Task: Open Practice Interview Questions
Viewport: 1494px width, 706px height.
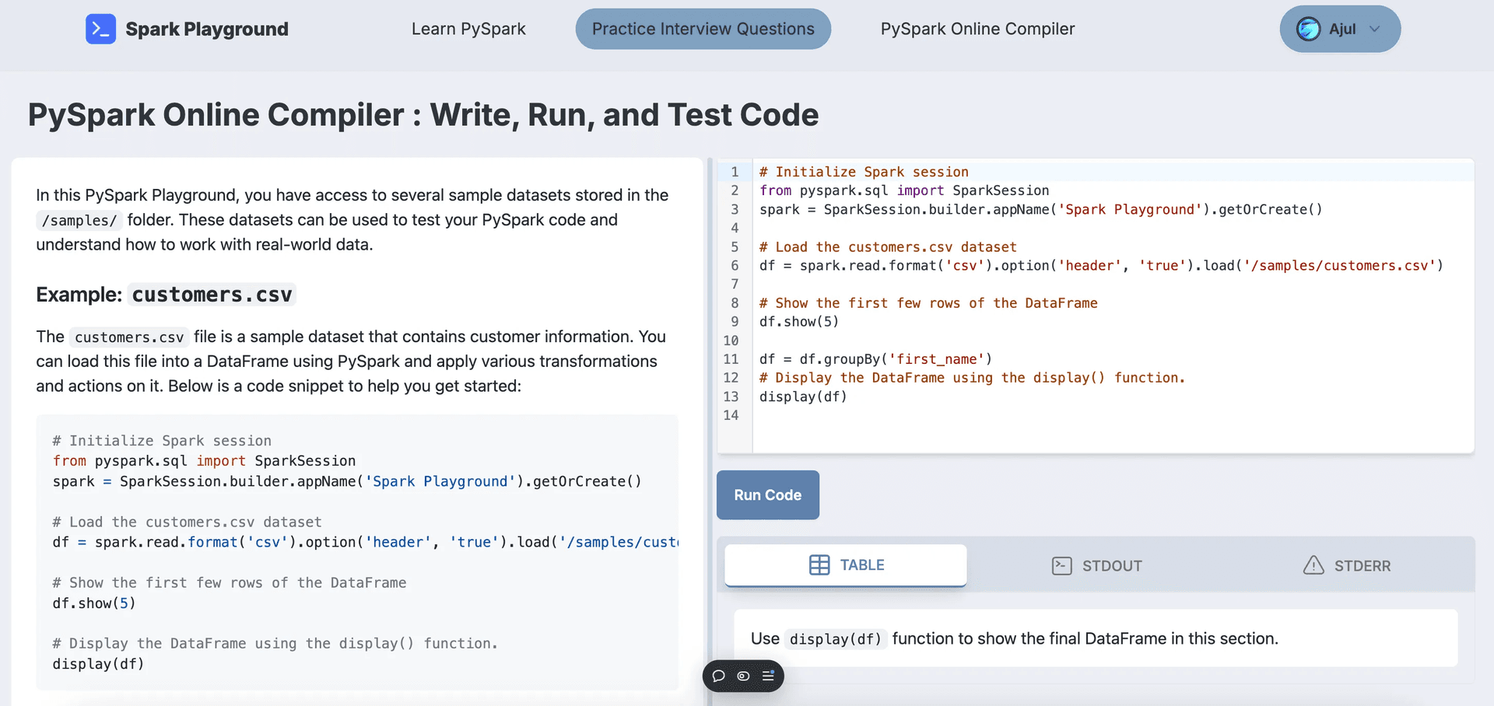Action: (702, 29)
